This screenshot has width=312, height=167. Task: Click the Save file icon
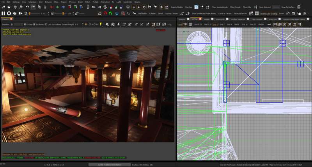click(x=15, y=7)
